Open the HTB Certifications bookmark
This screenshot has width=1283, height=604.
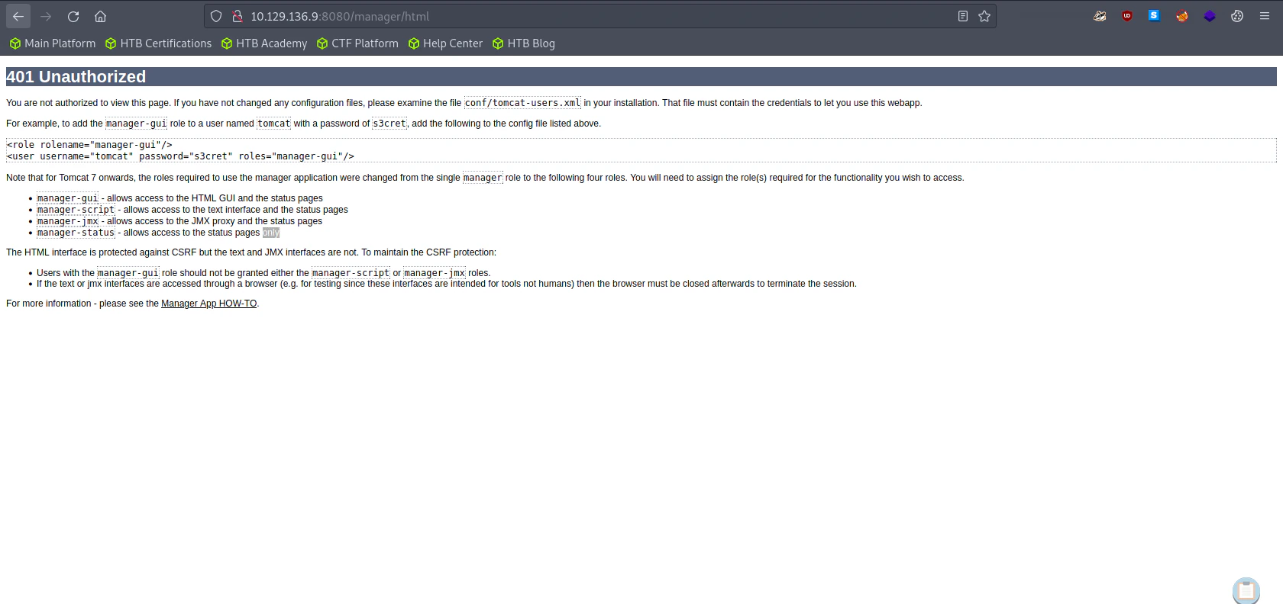coord(159,43)
